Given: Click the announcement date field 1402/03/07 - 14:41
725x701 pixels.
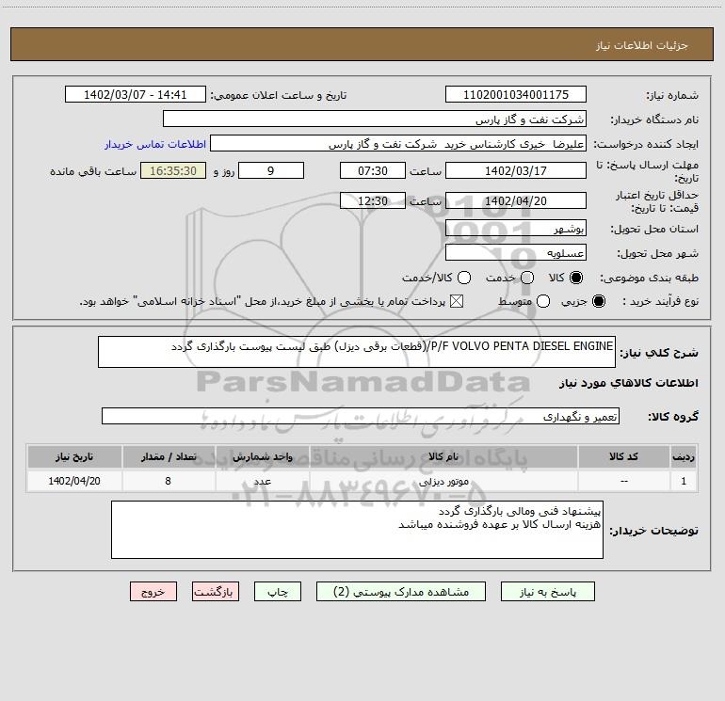Looking at the screenshot, I should (x=136, y=94).
